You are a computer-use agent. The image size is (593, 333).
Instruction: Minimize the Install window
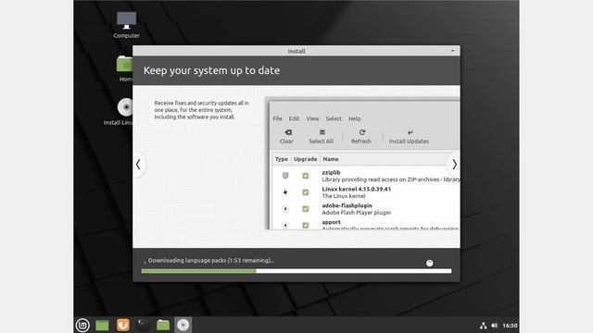[453, 51]
